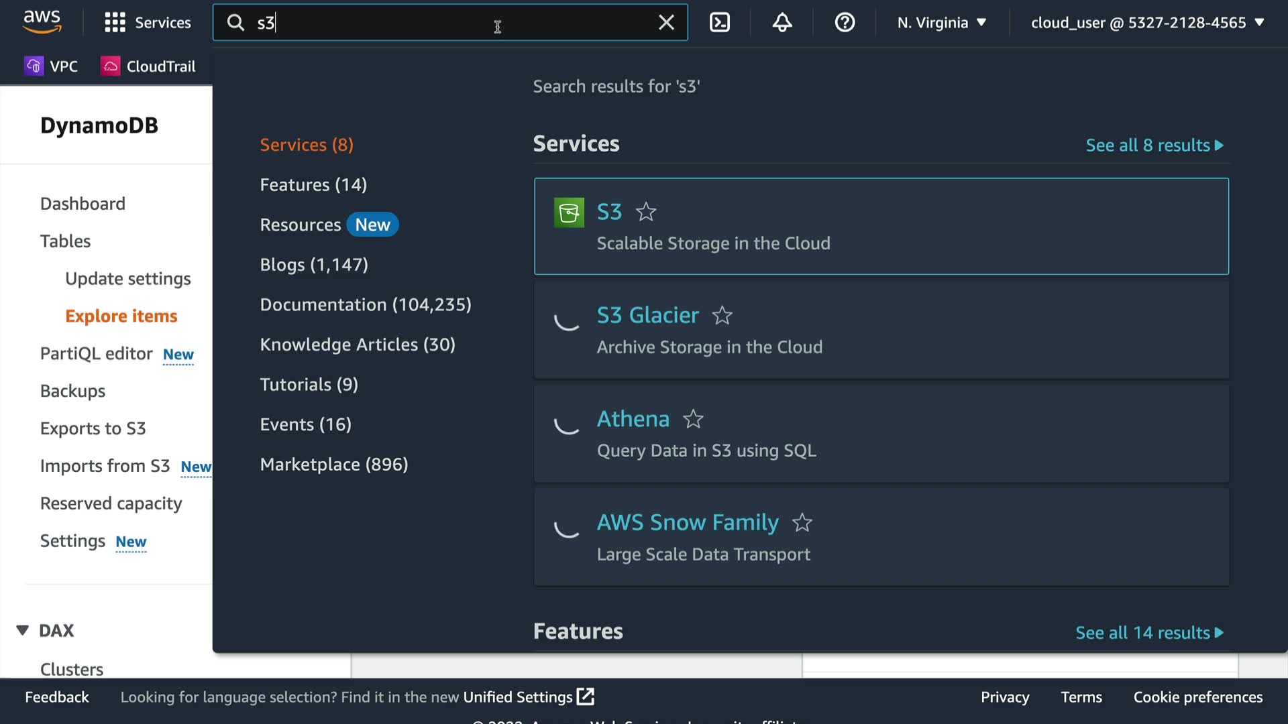Favorite S3 Glacier with the star

click(x=722, y=315)
